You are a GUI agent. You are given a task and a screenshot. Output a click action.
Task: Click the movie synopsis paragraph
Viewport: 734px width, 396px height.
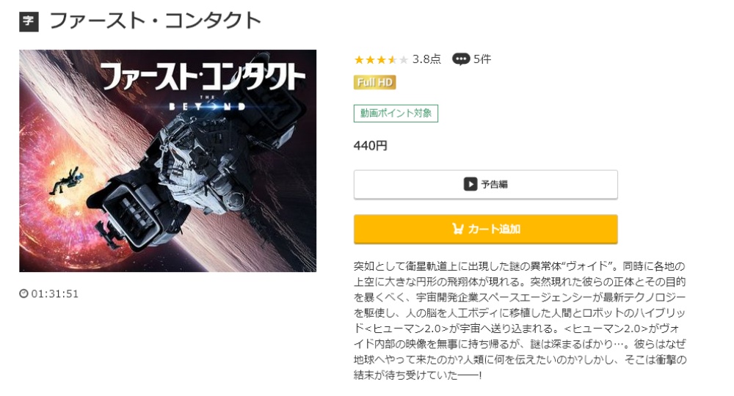(520, 320)
